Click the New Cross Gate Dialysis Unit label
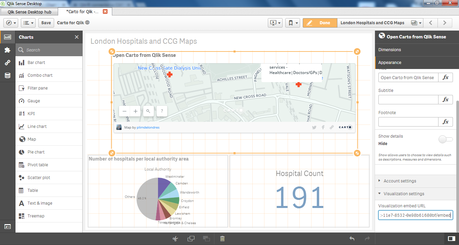This screenshot has height=245, width=459. 170,68
